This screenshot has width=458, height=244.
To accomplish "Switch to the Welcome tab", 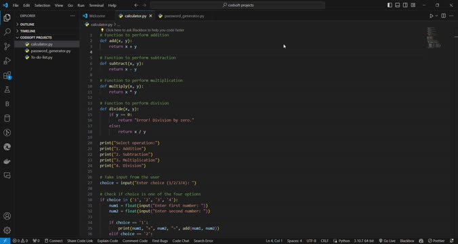I will [x=98, y=16].
